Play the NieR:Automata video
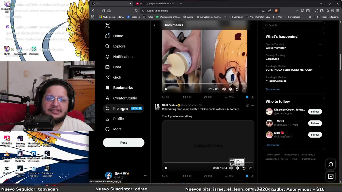342x192 pixels. tap(166, 168)
